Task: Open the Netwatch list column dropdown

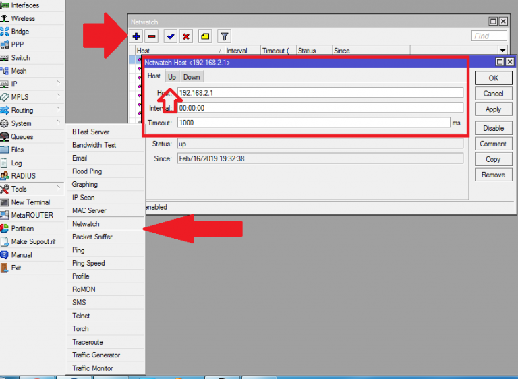Action: click(502, 51)
